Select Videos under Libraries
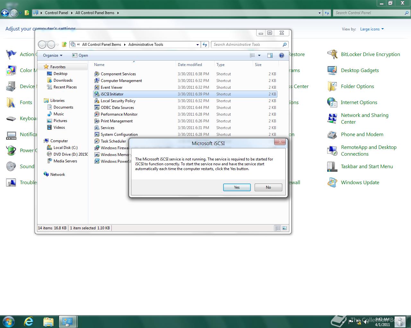Screen dimensions: 411x328 coord(59,127)
